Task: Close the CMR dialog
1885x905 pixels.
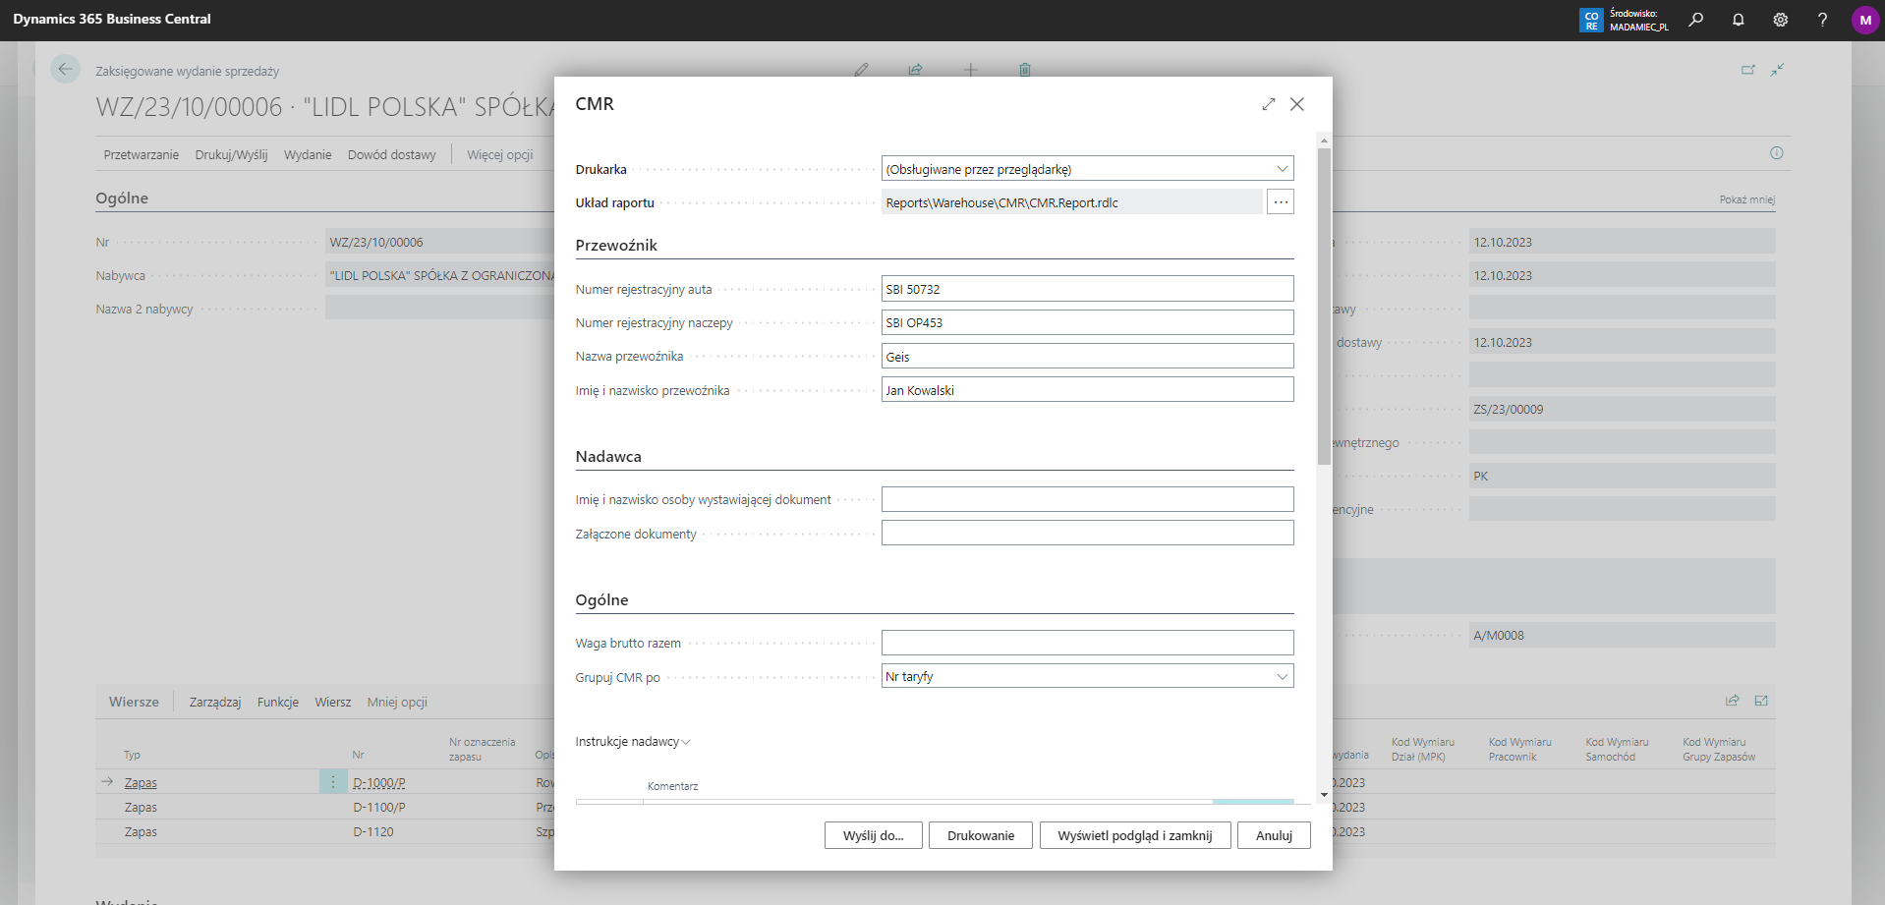Action: 1297,104
